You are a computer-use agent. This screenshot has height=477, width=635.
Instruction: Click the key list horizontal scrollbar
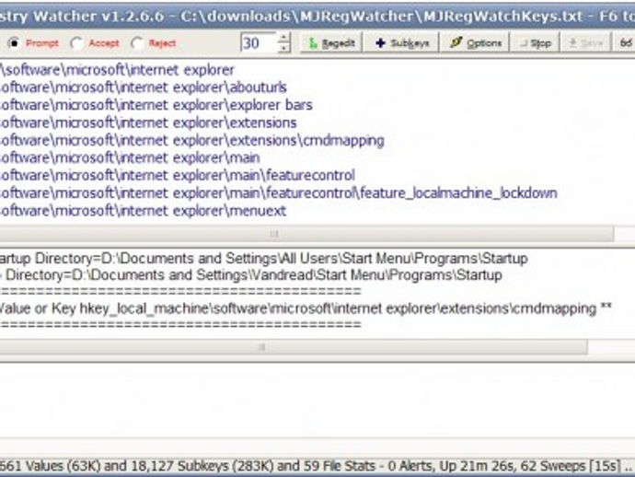point(306,233)
